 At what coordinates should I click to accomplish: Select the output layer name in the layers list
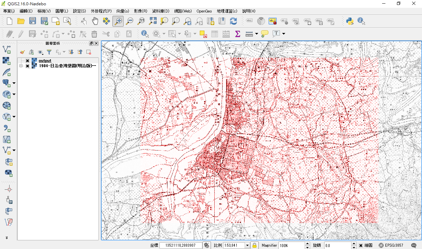point(45,61)
